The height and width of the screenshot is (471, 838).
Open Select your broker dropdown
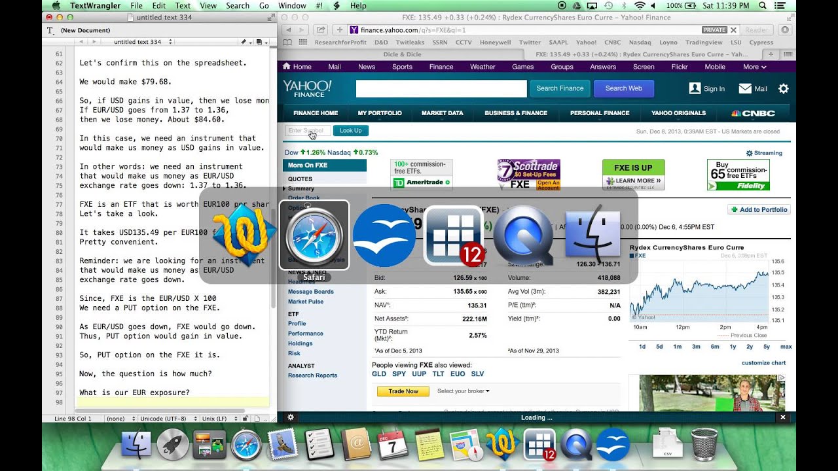(463, 391)
